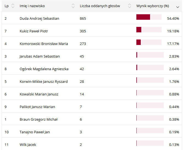The height and width of the screenshot is (150, 184).
Task: Sort by the Liczba oddanych głosów header text
Action: click(100, 6)
